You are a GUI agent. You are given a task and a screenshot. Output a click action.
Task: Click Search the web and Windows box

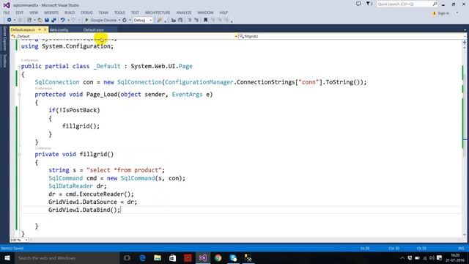click(x=67, y=258)
